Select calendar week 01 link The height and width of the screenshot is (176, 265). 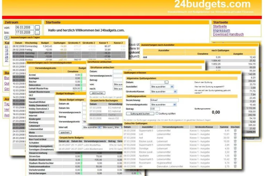pos(7,47)
